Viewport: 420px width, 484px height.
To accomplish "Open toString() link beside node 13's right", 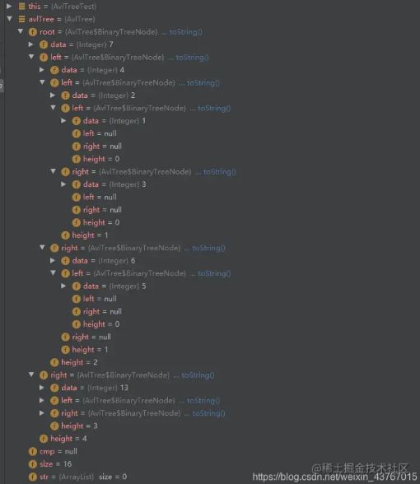I will tap(209, 413).
